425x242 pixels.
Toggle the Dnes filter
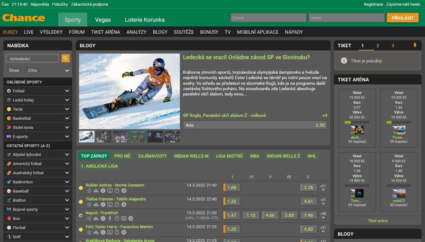pos(14,70)
